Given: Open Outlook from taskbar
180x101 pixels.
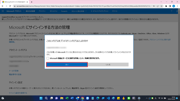Looking at the screenshot, I should pyautogui.click(x=77, y=98).
